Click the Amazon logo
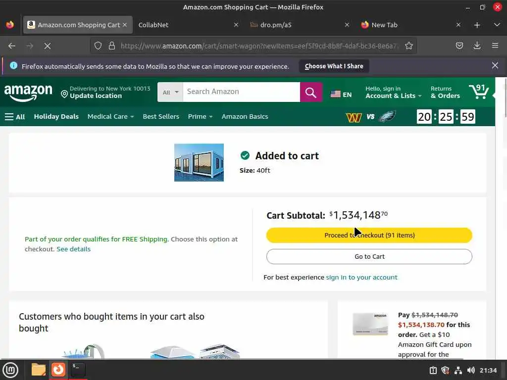 coord(28,93)
